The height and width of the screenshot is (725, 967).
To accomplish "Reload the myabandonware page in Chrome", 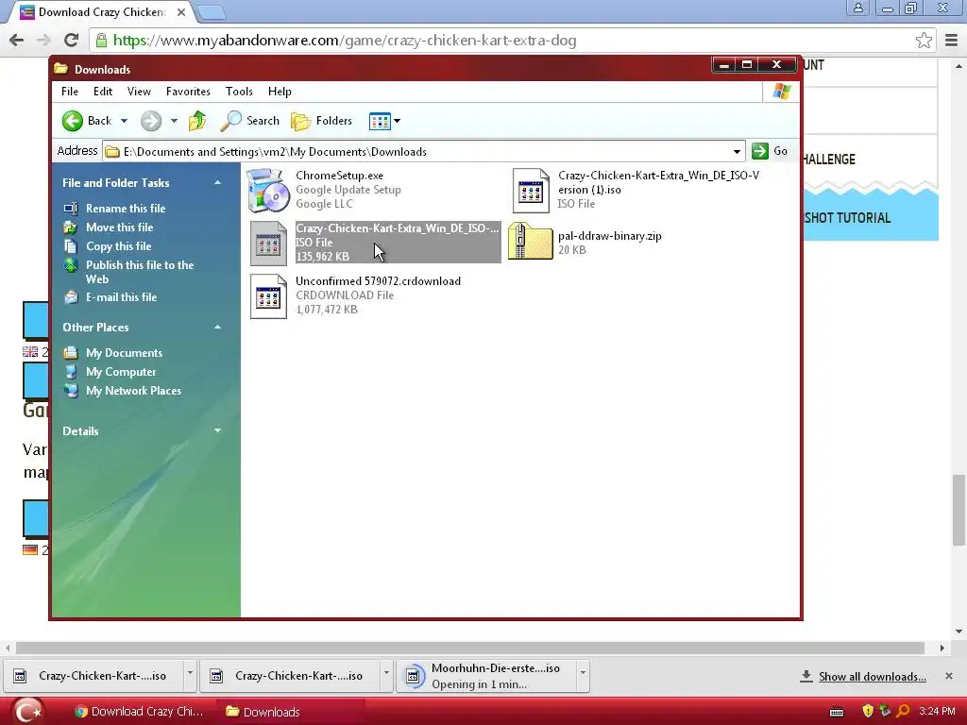I will [72, 40].
